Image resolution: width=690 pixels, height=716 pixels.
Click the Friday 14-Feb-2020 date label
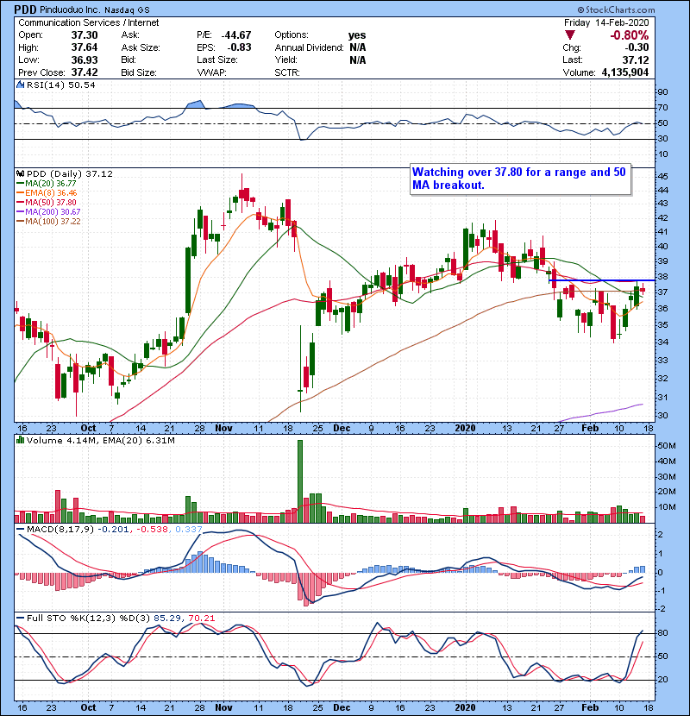click(x=606, y=22)
